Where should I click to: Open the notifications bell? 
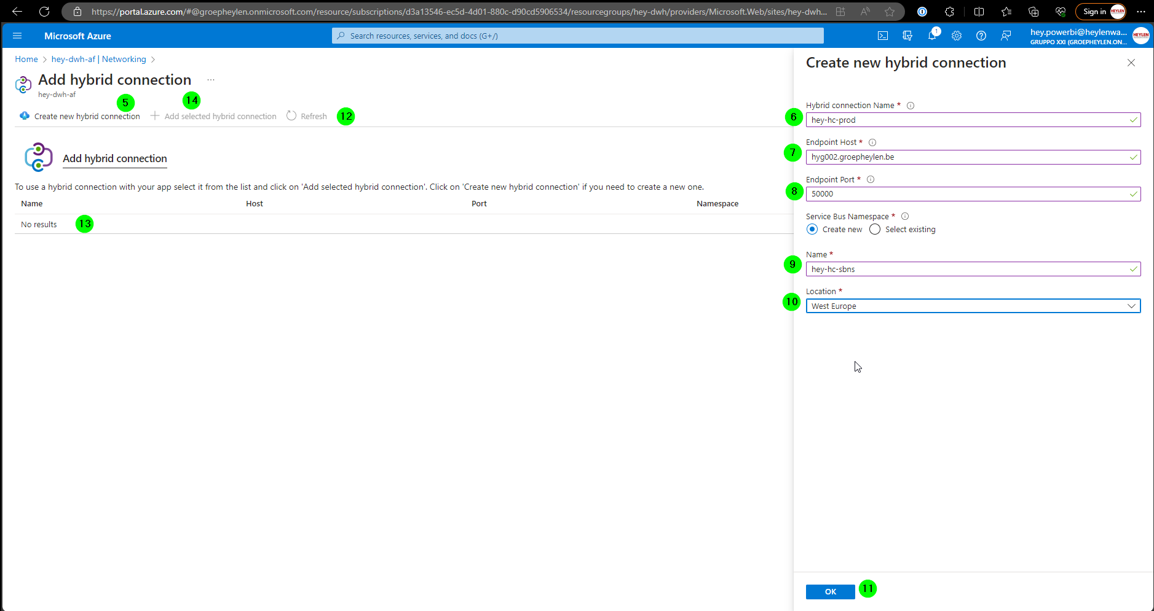932,36
